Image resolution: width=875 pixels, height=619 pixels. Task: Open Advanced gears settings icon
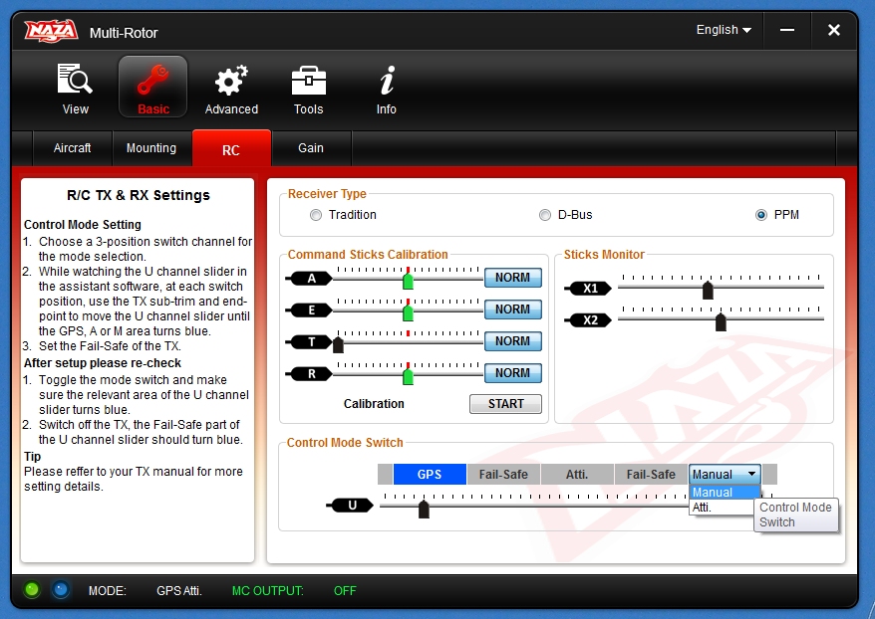pyautogui.click(x=231, y=88)
